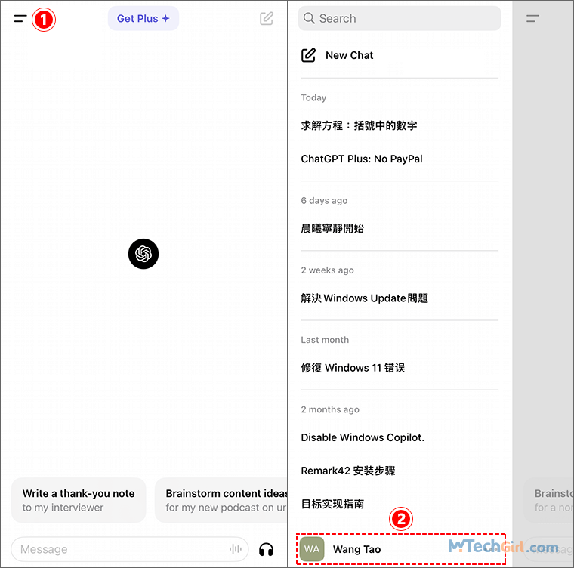Select the Write a thank-you note suggestion
This screenshot has width=574, height=568.
click(x=79, y=500)
